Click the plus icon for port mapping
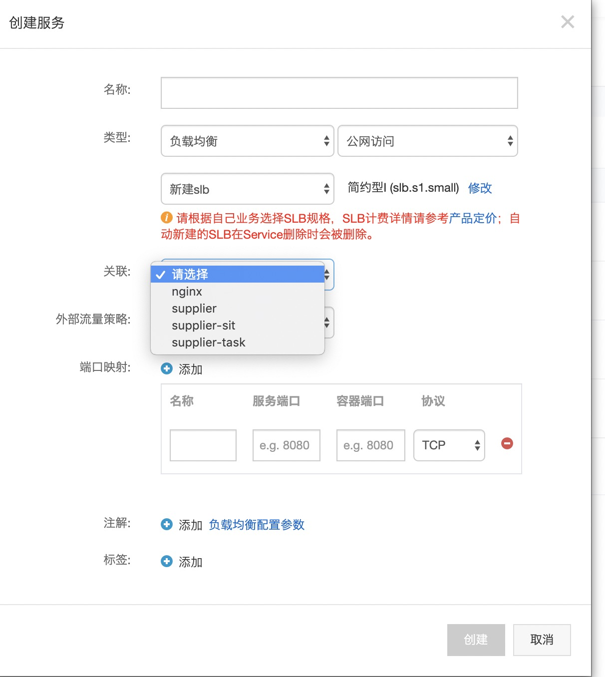Image resolution: width=605 pixels, height=677 pixels. coord(167,368)
